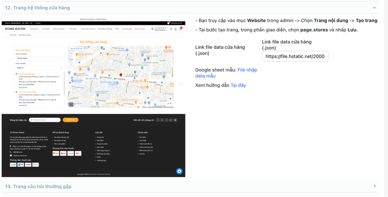Click the orange Đăng ký button
The width and height of the screenshot is (388, 197).
pos(70,120)
